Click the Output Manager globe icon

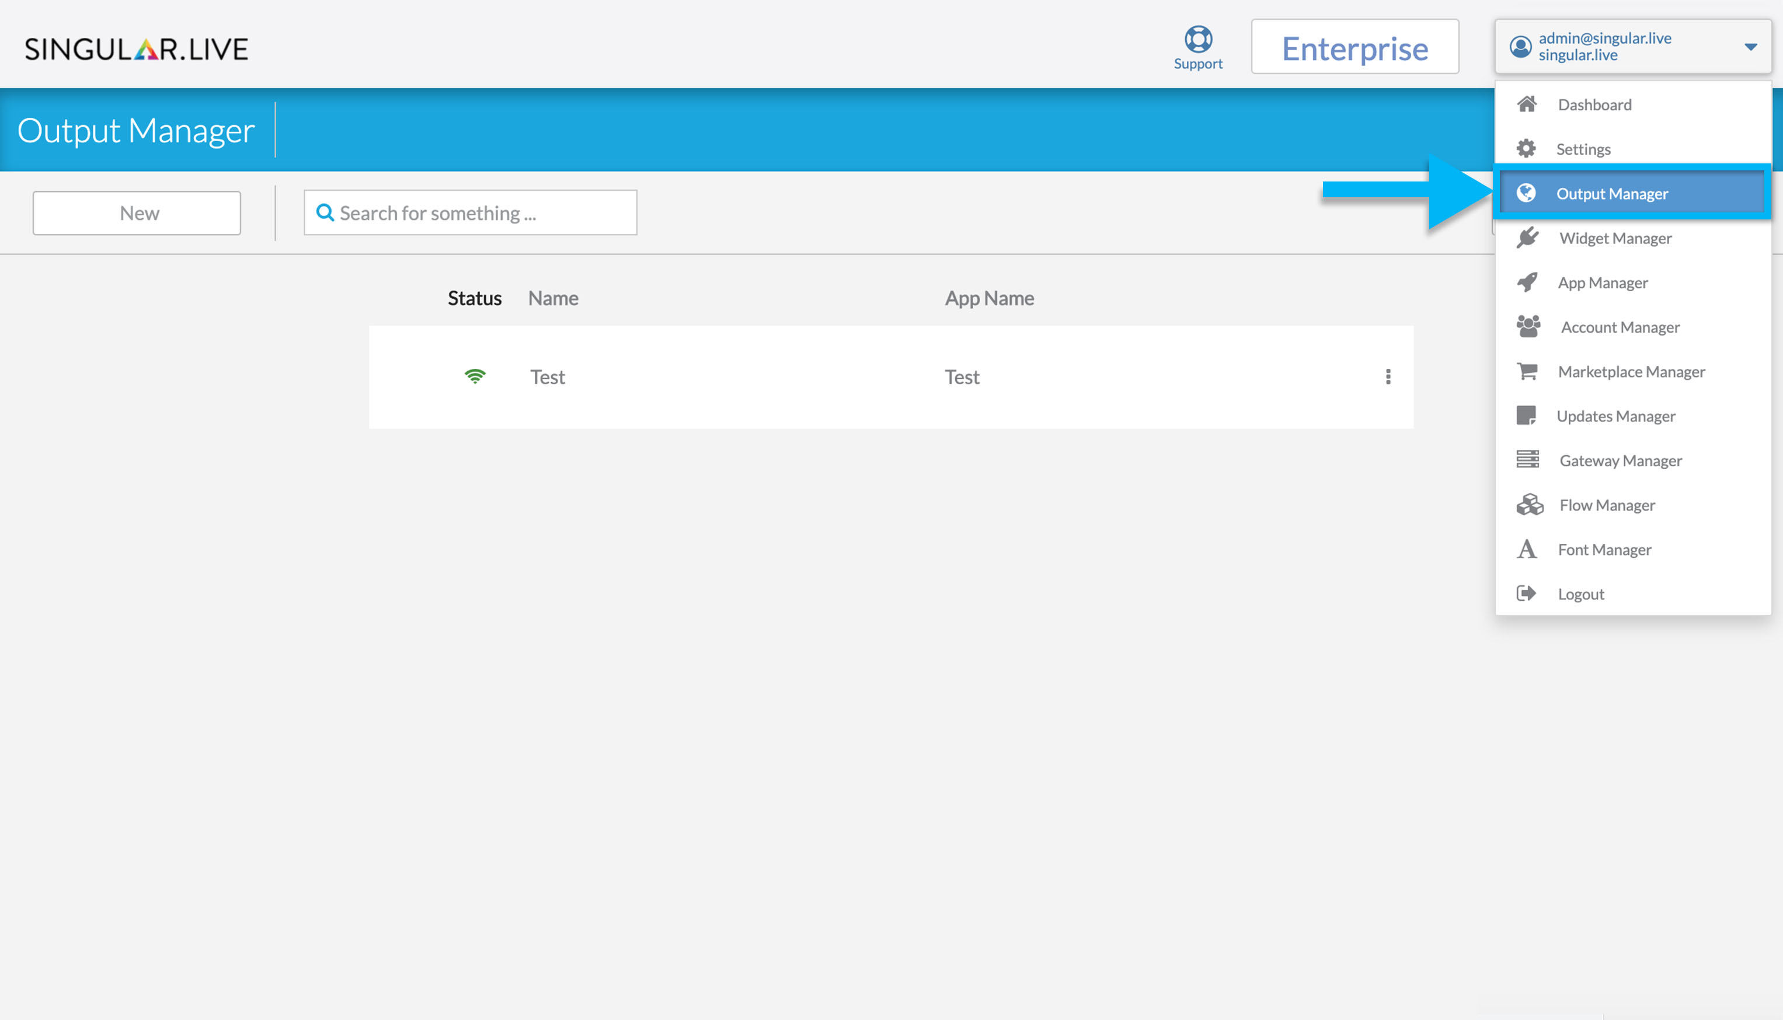tap(1526, 193)
